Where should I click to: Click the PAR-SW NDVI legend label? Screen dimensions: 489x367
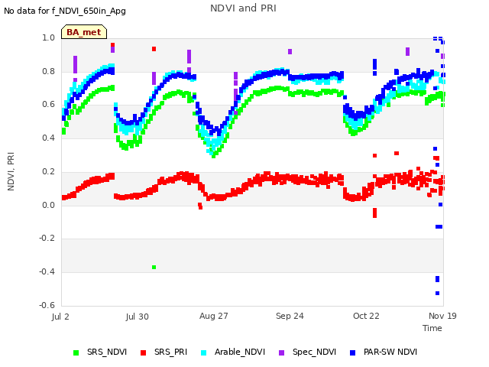pyautogui.click(x=390, y=352)
